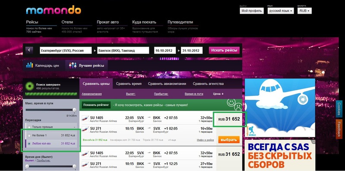
Task: Click the airplane advertisement banner
Action: coord(280,108)
